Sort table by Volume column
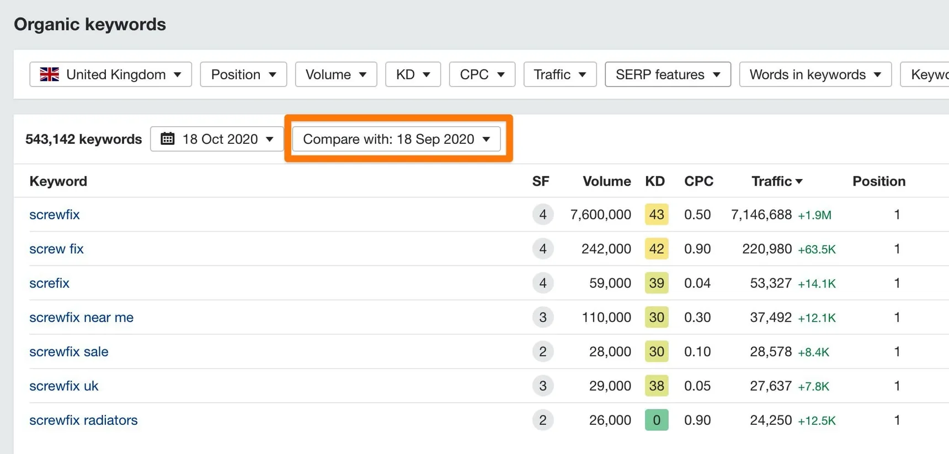The image size is (949, 454). [607, 181]
